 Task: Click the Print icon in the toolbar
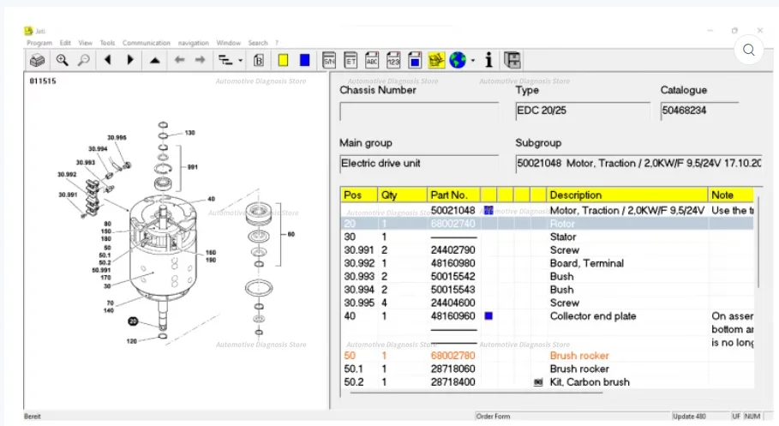click(37, 61)
